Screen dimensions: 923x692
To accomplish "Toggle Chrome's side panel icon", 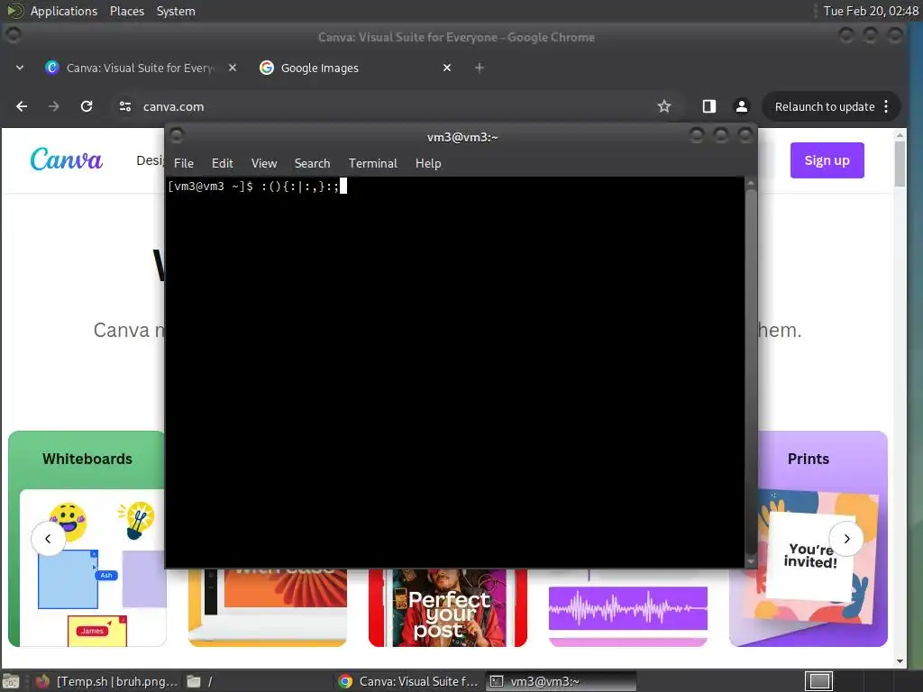I will [708, 106].
